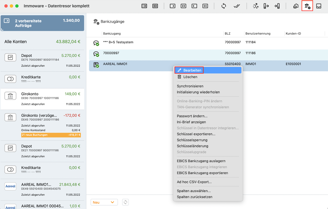Choose Bearbeiten in the context menu
The height and width of the screenshot is (209, 328).
point(207,70)
